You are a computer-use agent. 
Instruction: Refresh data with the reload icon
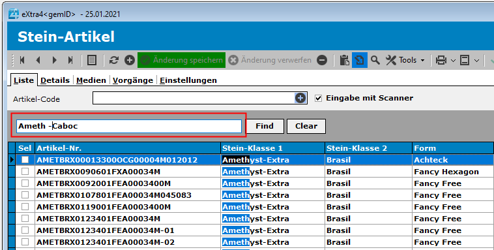114,60
